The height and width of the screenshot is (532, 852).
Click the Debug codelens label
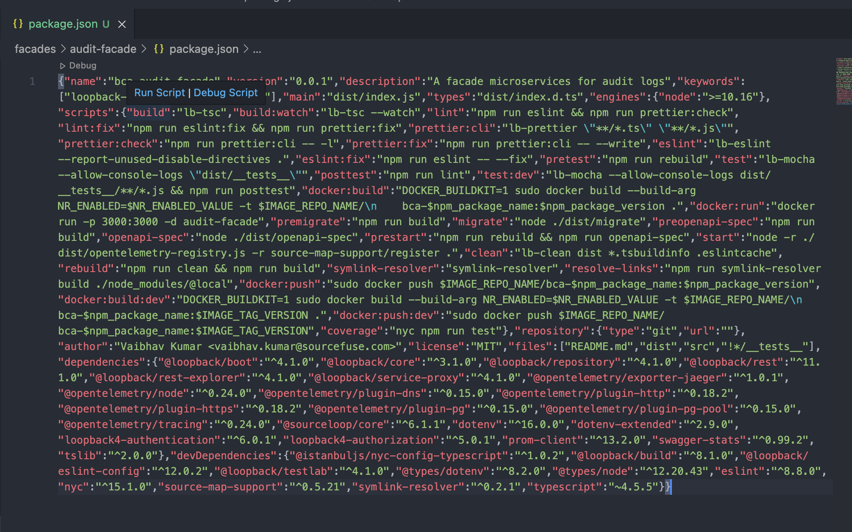coord(82,65)
